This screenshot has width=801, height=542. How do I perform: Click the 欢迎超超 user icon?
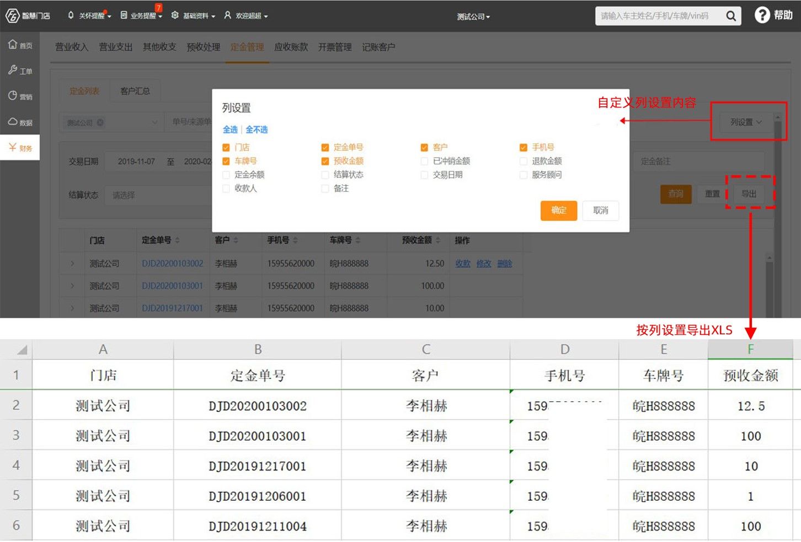coord(227,15)
